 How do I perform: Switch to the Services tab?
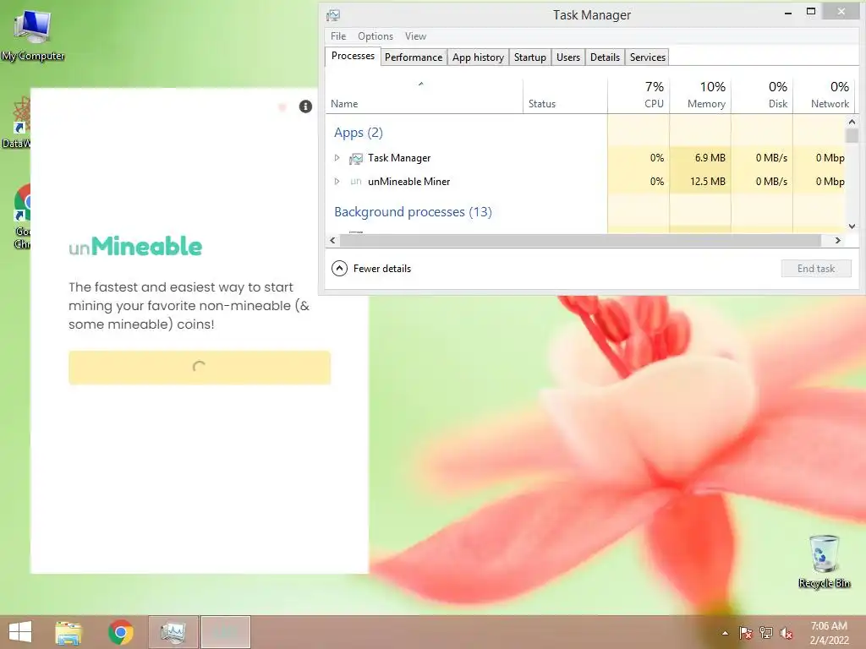647,57
